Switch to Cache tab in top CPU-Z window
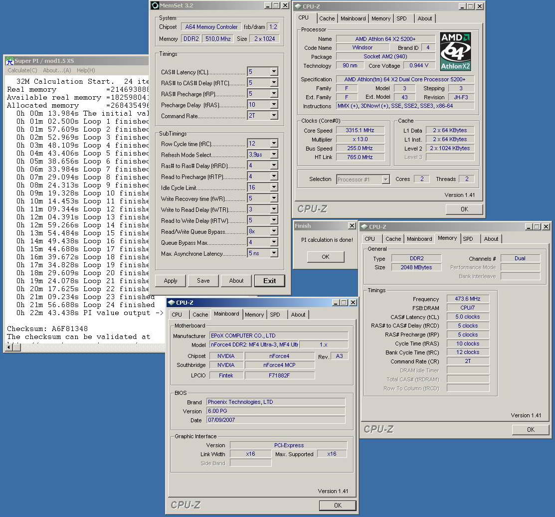This screenshot has height=517, width=555. pyautogui.click(x=327, y=18)
